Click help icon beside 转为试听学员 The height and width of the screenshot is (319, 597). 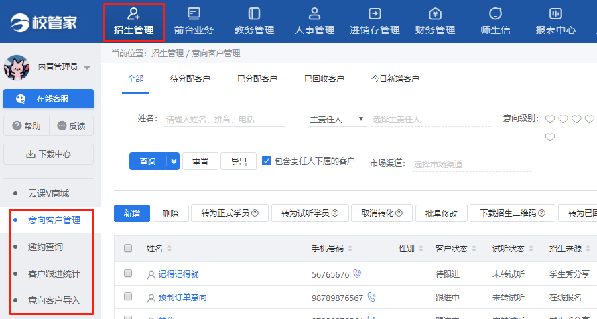[335, 213]
